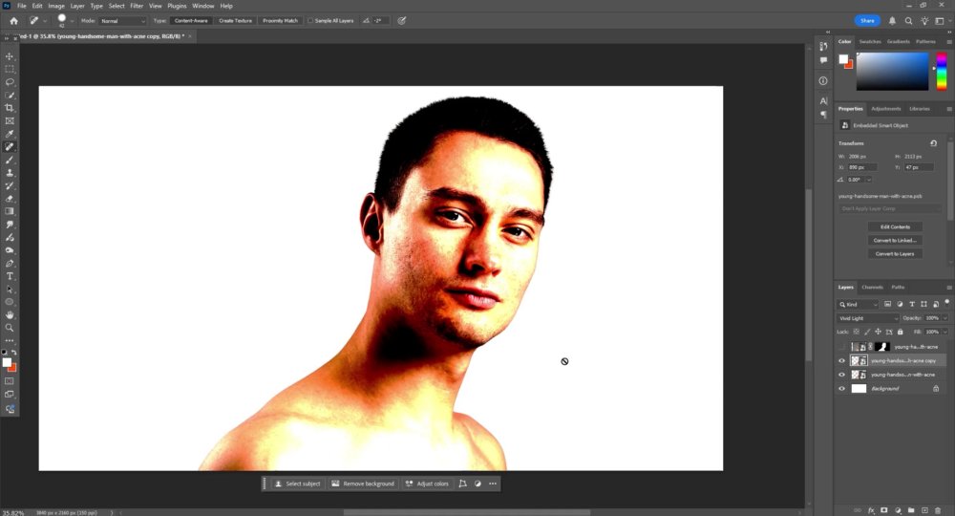Select the Zoom tool
The image size is (955, 516).
pos(10,328)
